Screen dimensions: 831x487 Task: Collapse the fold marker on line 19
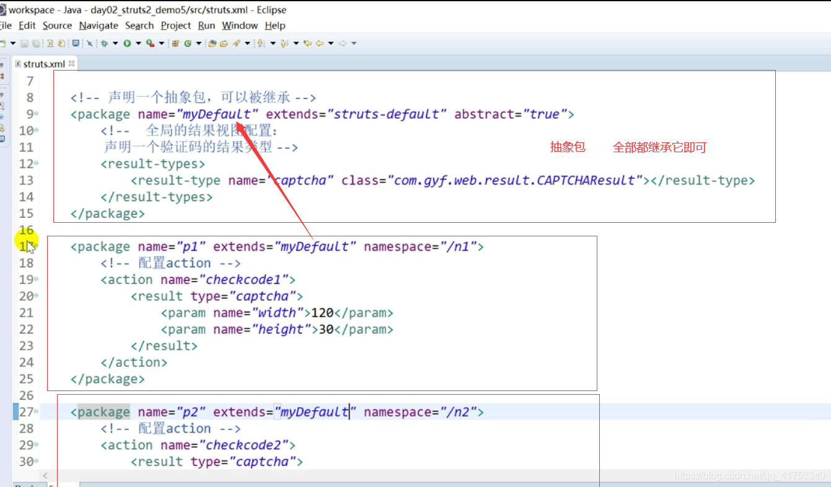click(36, 279)
